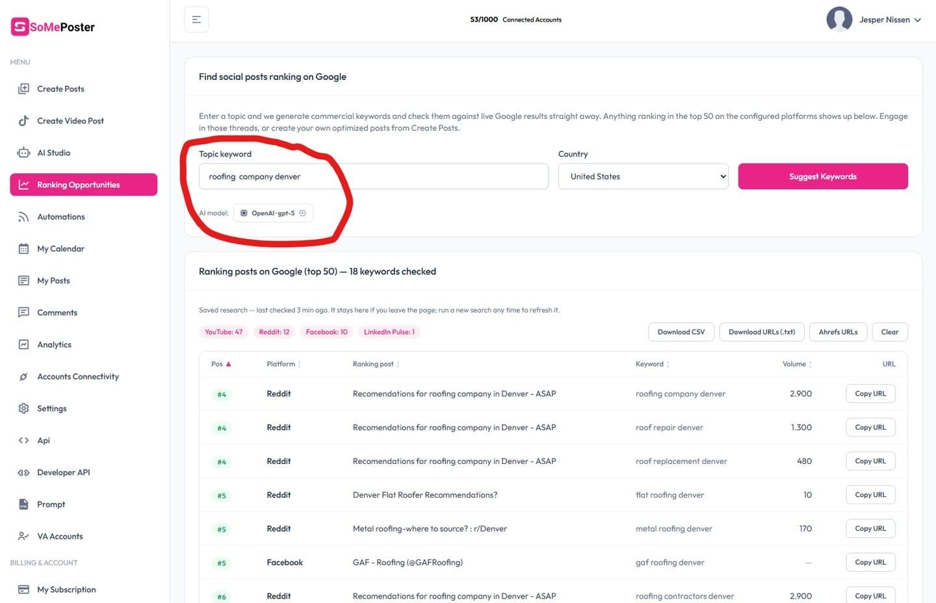Click Download CSV button

tap(681, 332)
